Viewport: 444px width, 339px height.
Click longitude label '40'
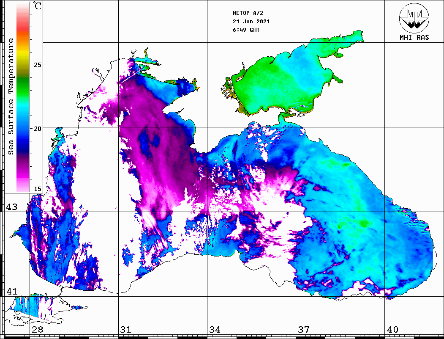(392, 330)
